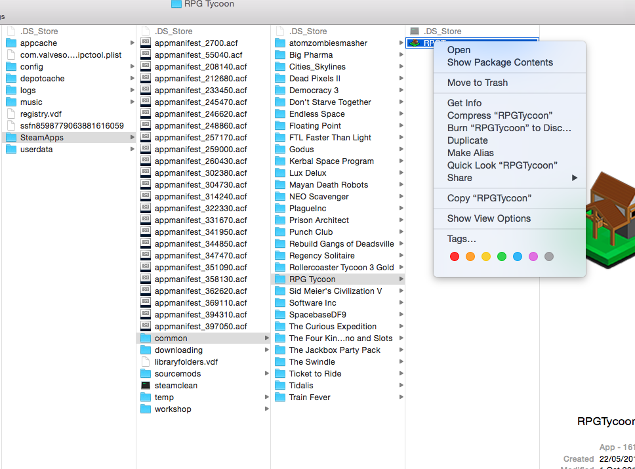Click the Godus folder icon
Screen dimensions: 635x469
click(280, 149)
